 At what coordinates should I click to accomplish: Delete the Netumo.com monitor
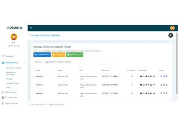[x=167, y=76]
